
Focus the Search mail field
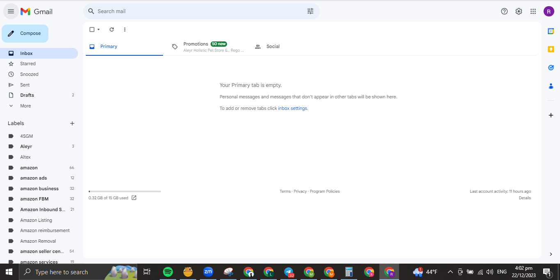201,11
